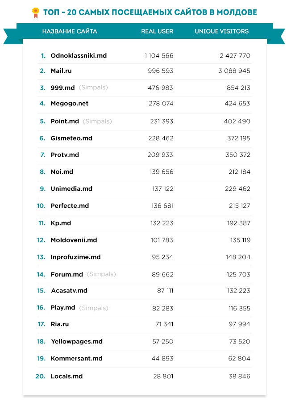Click the НАЗВАНИЕ САЙТА column header
This screenshot has width=291, height=402.
[x=70, y=32]
